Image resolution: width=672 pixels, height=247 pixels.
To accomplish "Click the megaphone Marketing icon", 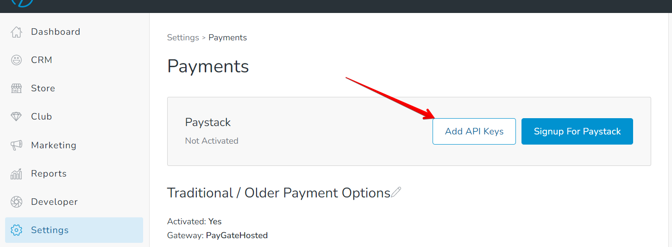I will [16, 145].
